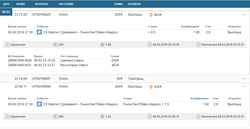Click the РЕЗУЛЬТАТ column header
The height and width of the screenshot is (129, 250).
tap(134, 4)
